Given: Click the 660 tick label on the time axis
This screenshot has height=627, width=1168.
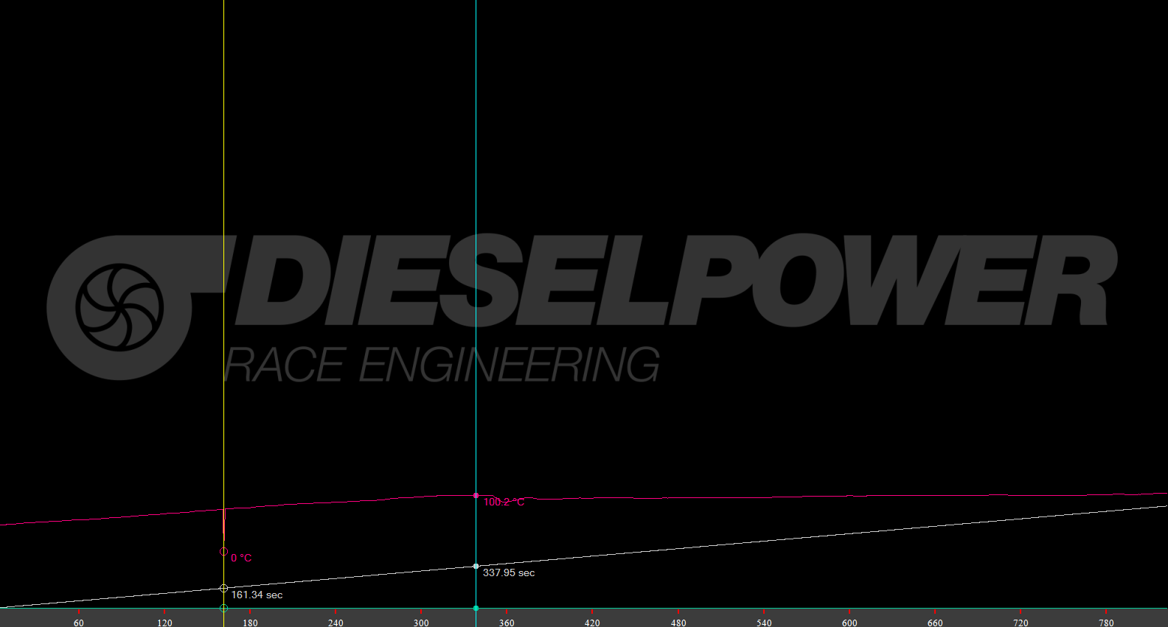Looking at the screenshot, I should (935, 623).
